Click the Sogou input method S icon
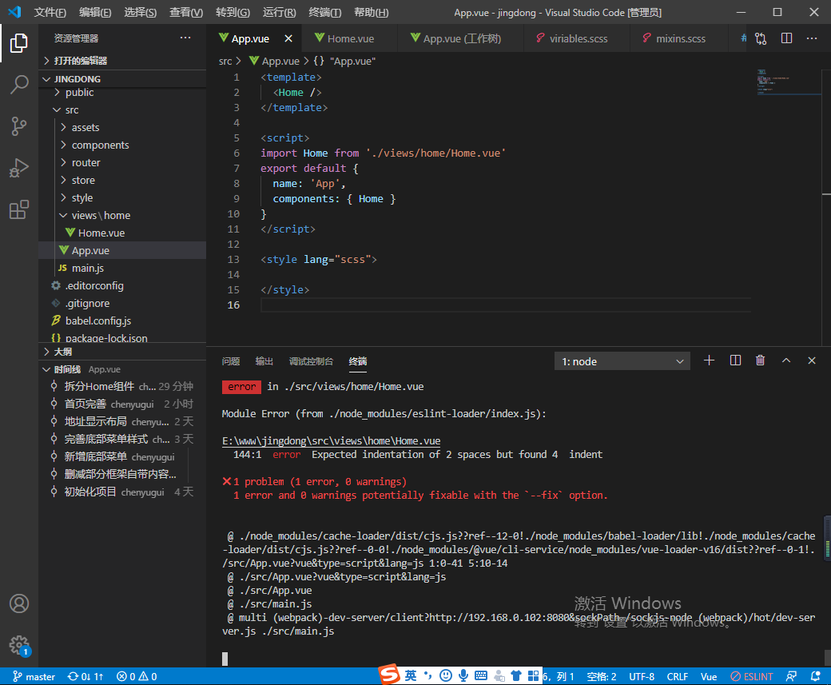 coord(389,675)
